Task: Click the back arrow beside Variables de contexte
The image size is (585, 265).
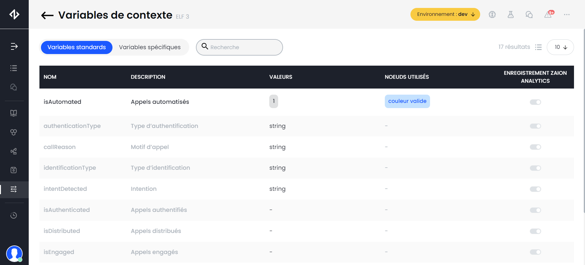Action: point(47,15)
